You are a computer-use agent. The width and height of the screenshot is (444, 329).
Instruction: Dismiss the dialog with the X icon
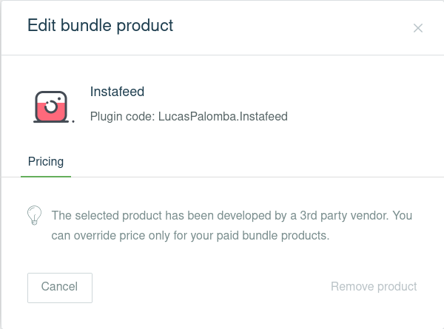(418, 28)
